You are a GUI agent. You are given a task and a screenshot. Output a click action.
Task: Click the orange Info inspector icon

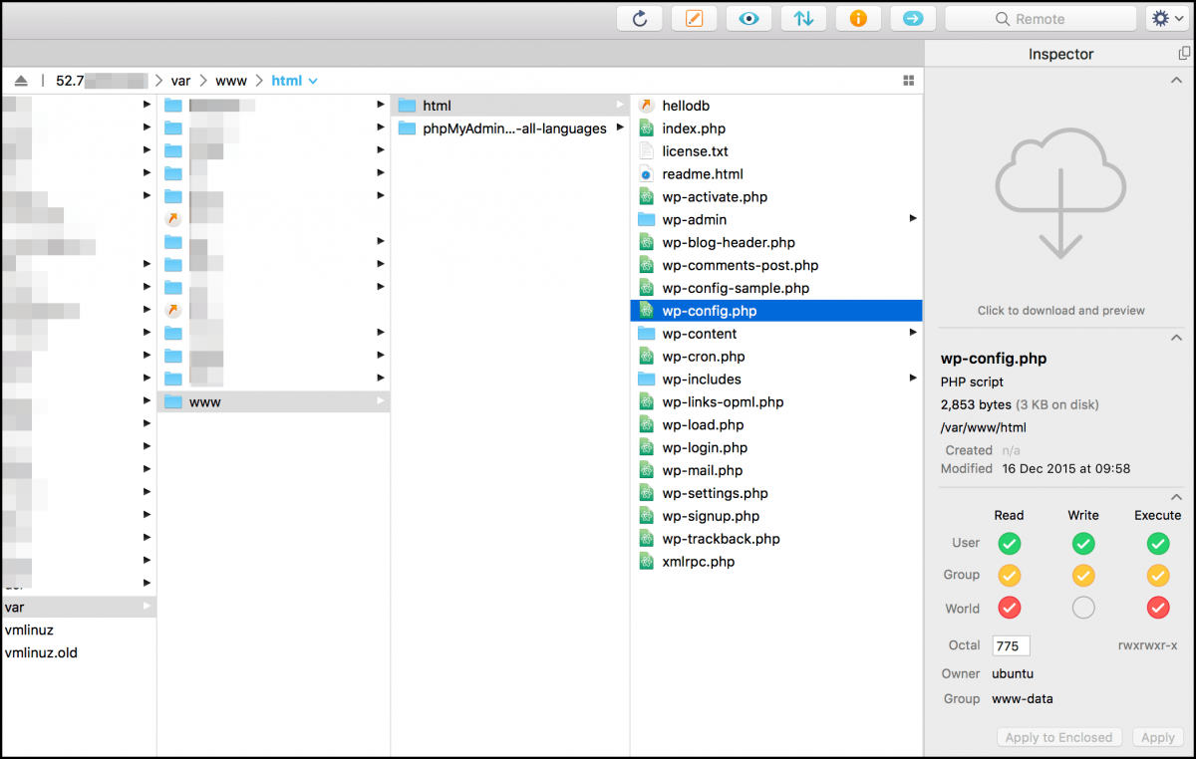coord(857,18)
